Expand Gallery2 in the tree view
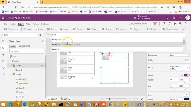 tap(11, 65)
